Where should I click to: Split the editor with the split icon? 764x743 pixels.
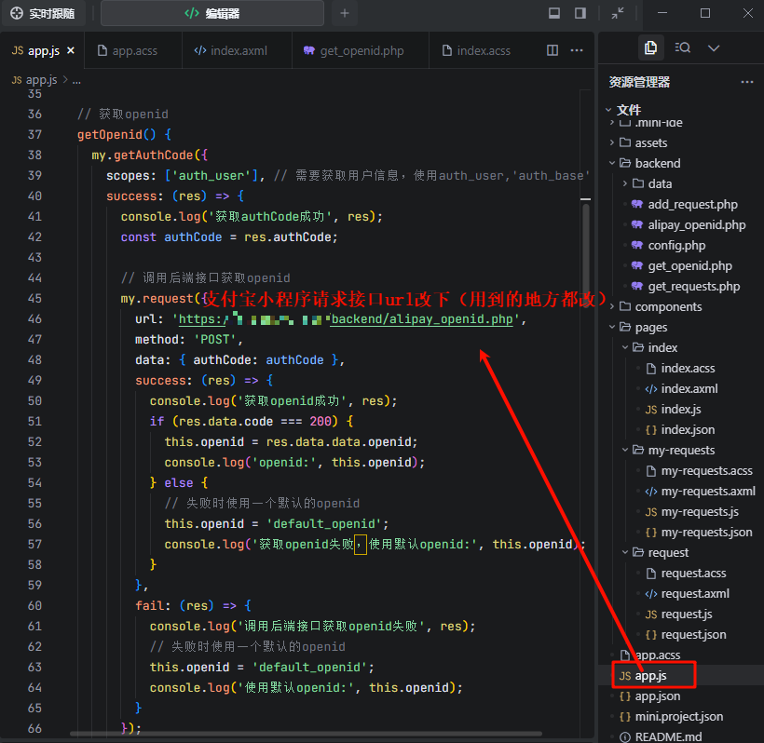tap(553, 50)
